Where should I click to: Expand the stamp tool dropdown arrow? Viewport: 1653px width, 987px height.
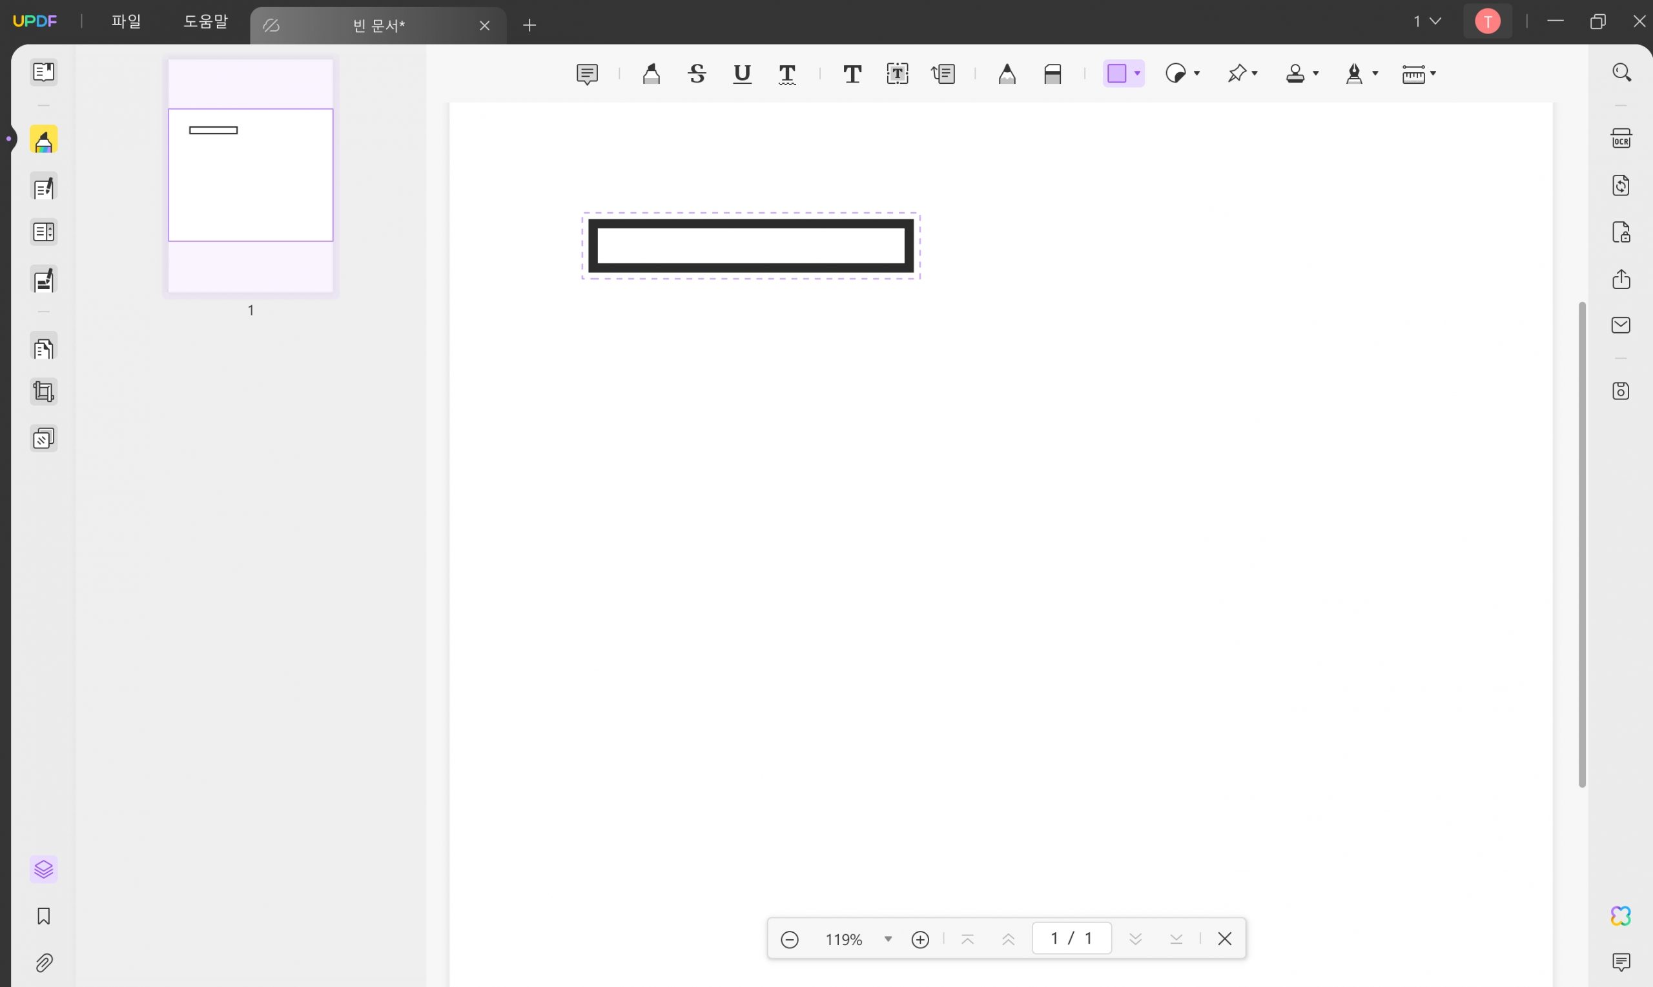pyautogui.click(x=1315, y=74)
